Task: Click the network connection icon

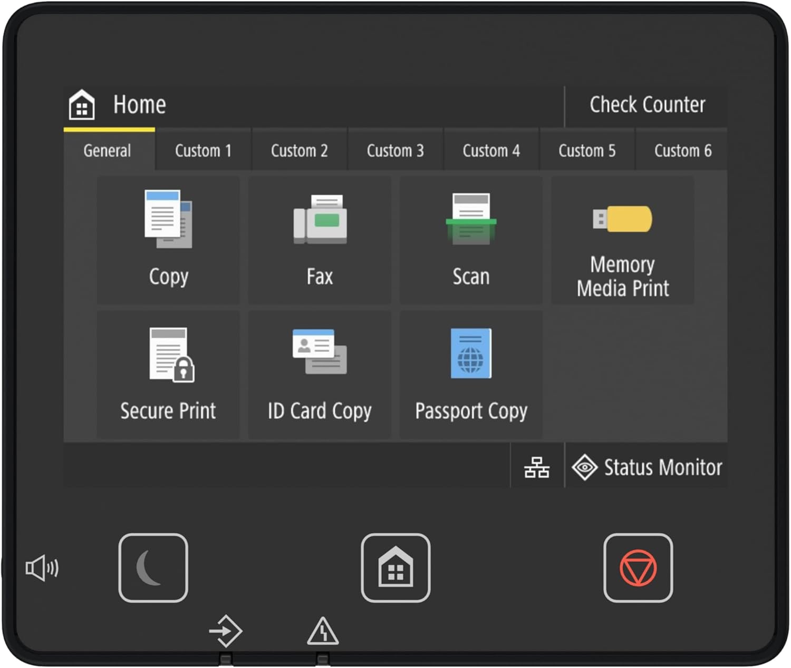Action: [x=537, y=467]
